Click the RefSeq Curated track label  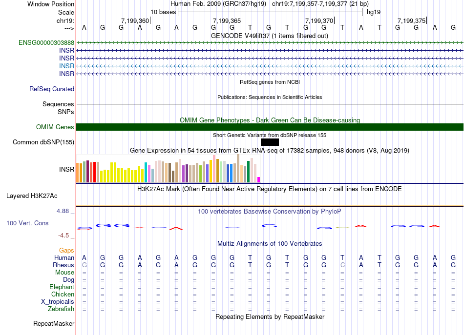tap(52, 89)
